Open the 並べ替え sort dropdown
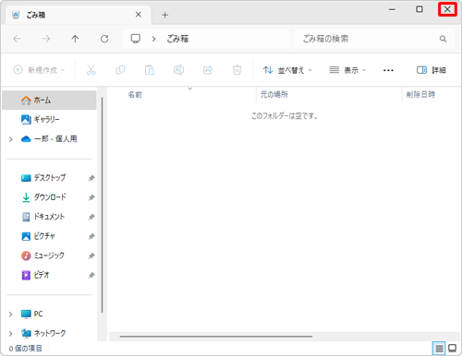Viewport: 462px width, 356px height. [287, 70]
